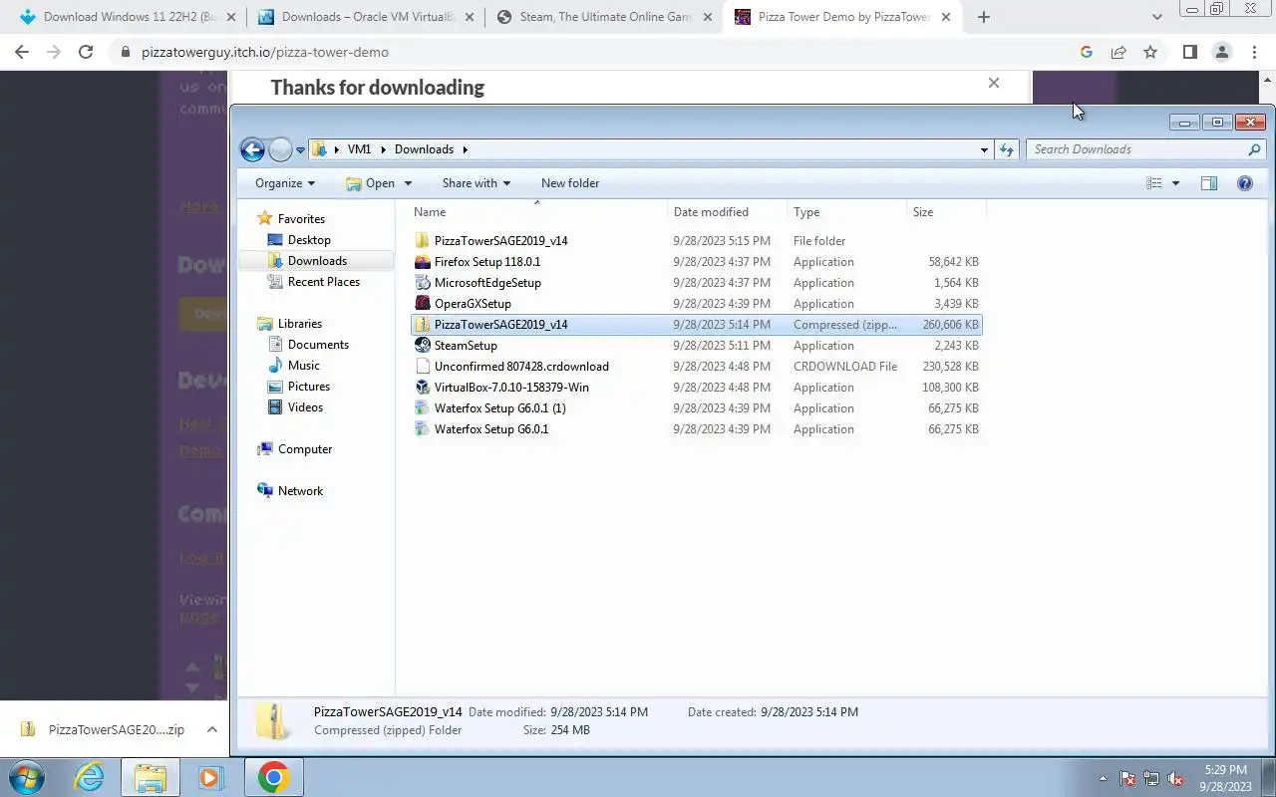Screen dimensions: 1276x797
Task: Select the OperaGXSetup application icon
Action: click(x=422, y=304)
